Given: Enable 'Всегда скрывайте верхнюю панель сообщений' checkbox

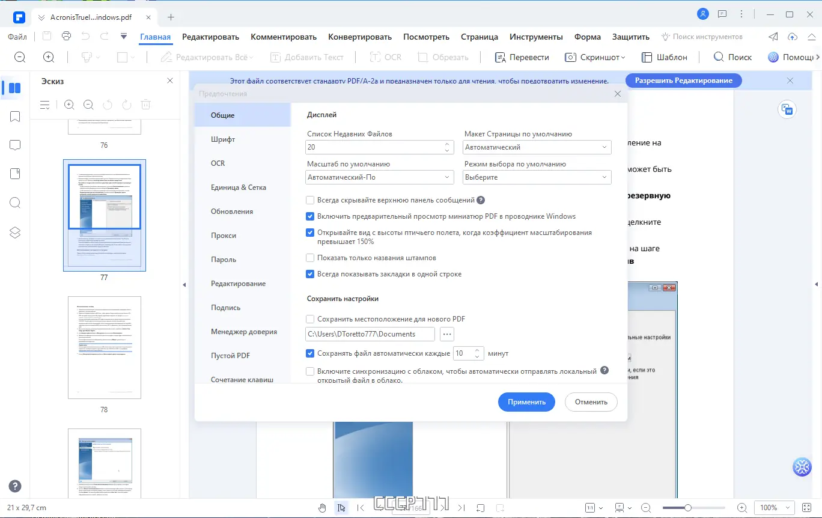Looking at the screenshot, I should tap(310, 200).
